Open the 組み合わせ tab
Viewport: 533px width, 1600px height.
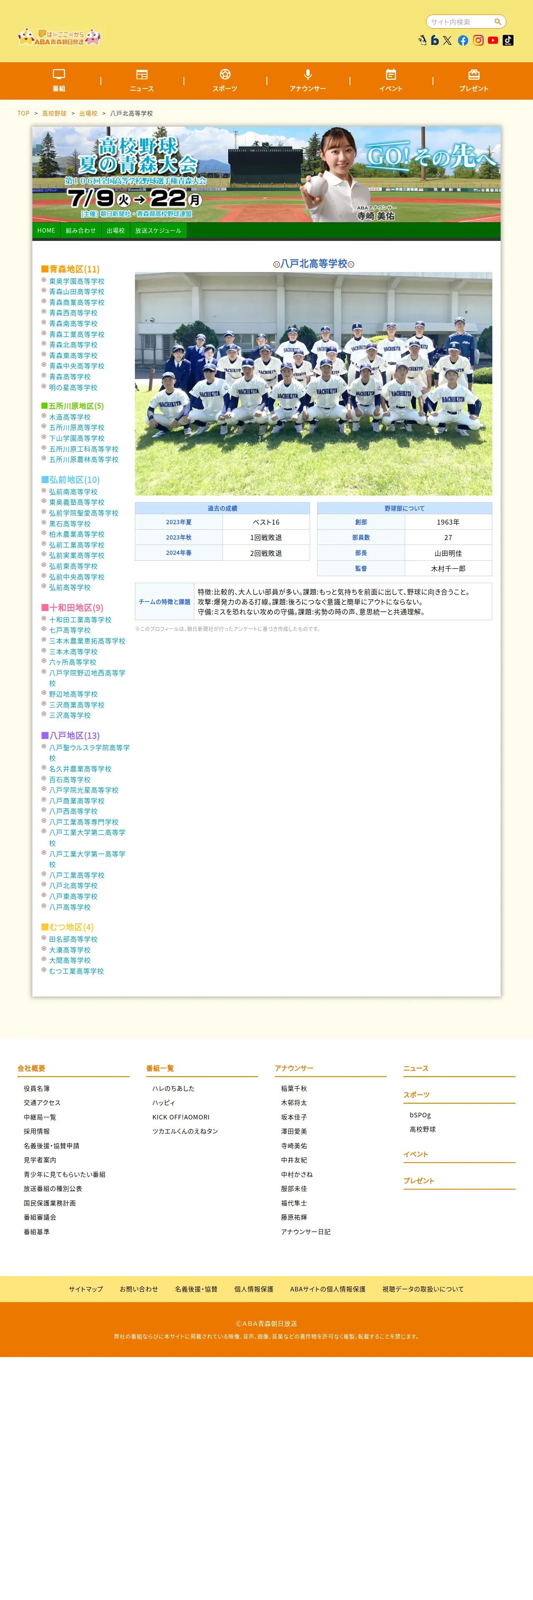pos(81,231)
